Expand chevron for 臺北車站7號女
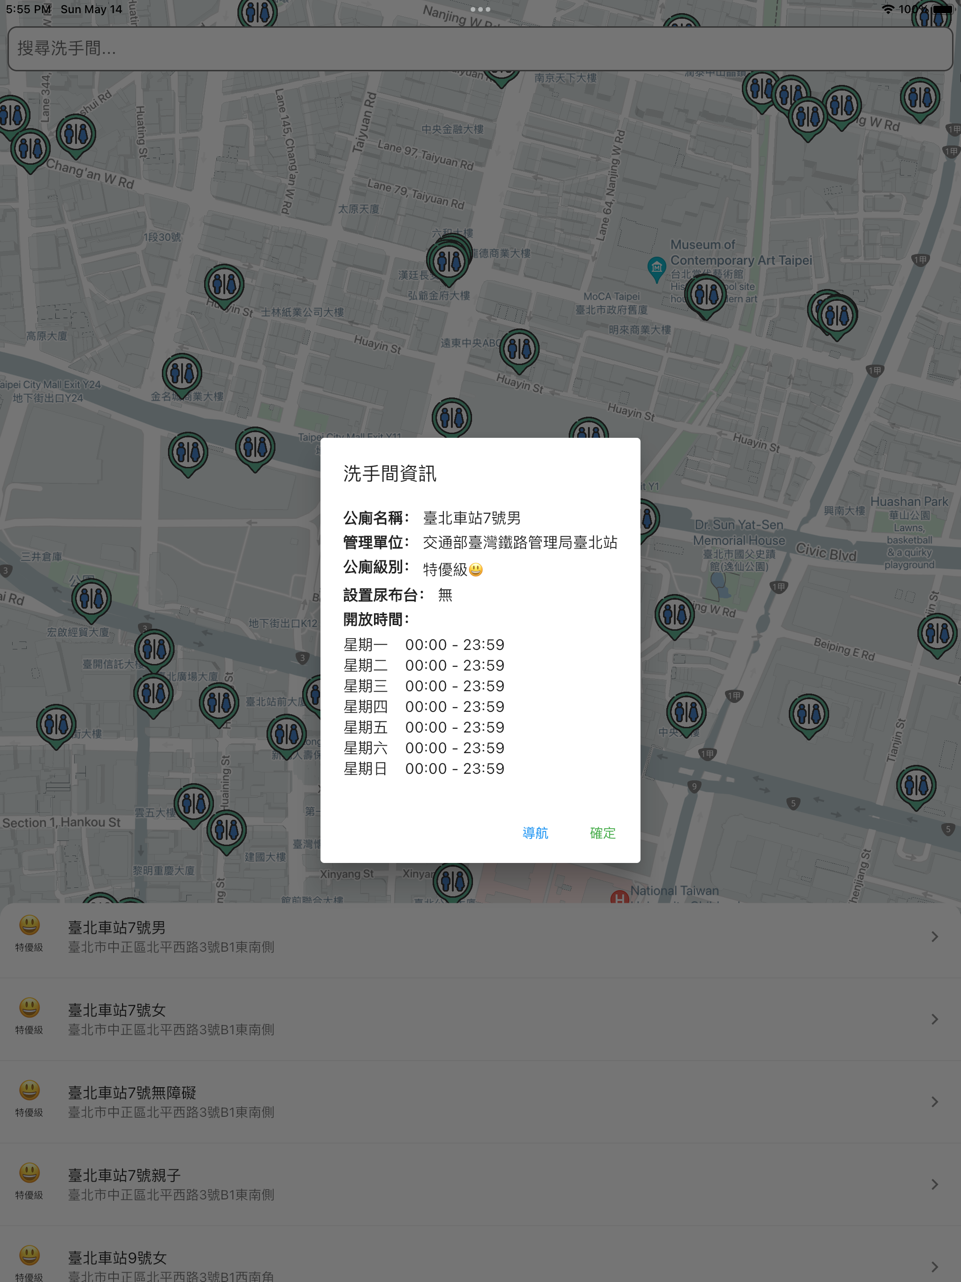The image size is (961, 1282). click(x=934, y=1019)
